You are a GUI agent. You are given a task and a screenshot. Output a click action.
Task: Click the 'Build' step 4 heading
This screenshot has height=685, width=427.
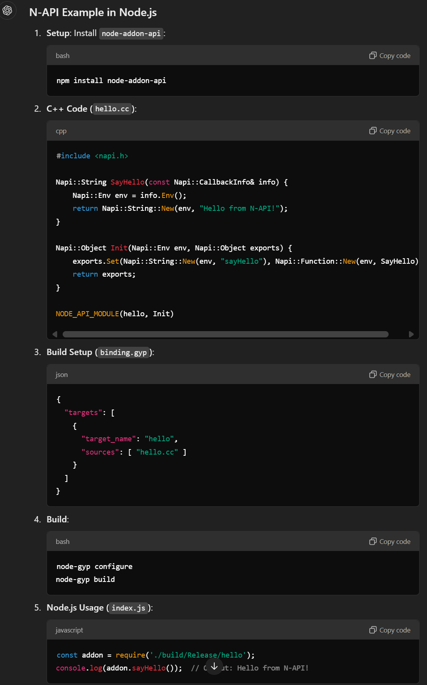pyautogui.click(x=57, y=519)
